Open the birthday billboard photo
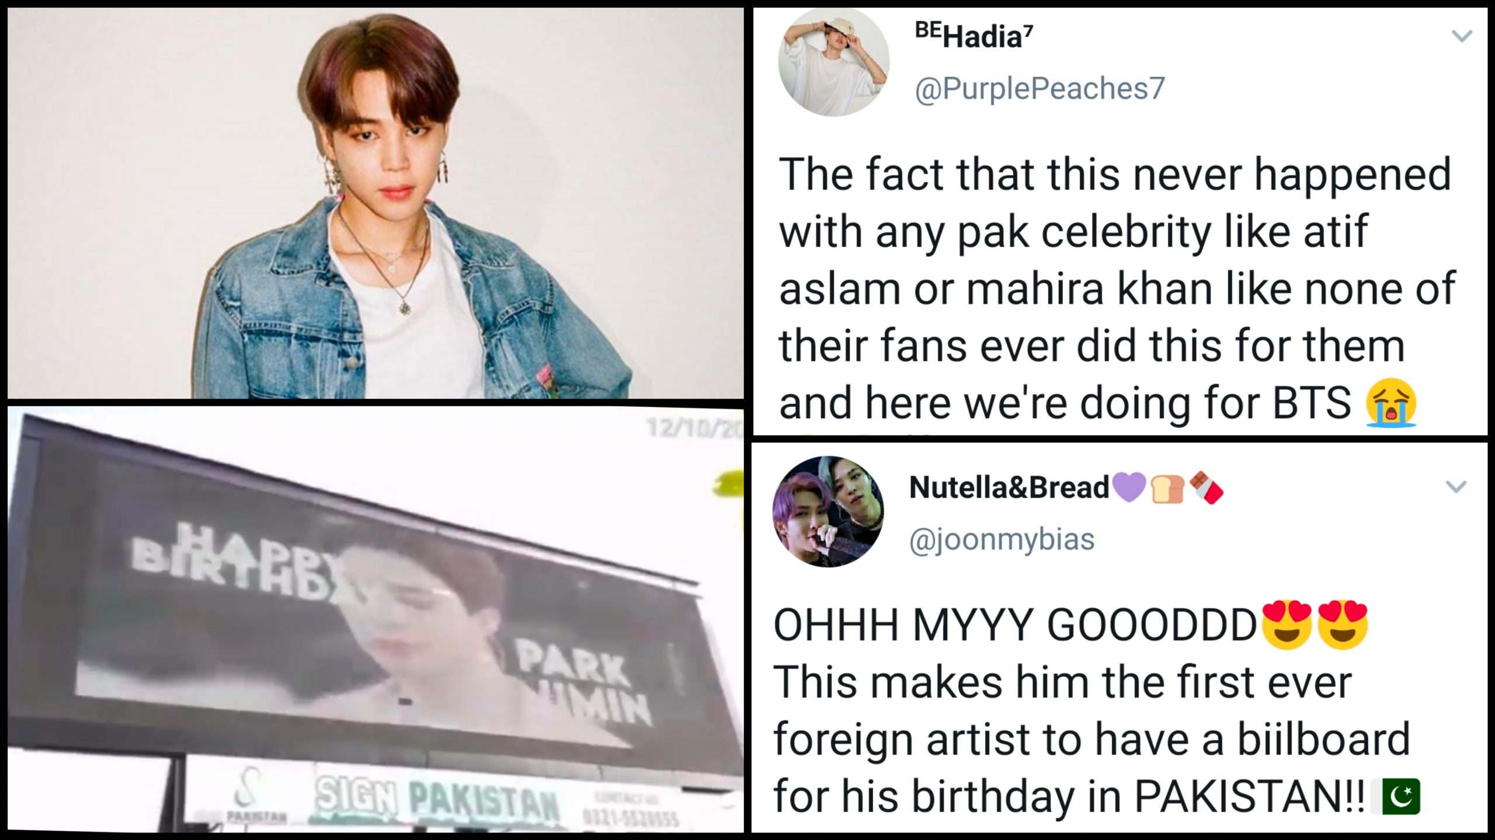The width and height of the screenshot is (1495, 840). (376, 619)
